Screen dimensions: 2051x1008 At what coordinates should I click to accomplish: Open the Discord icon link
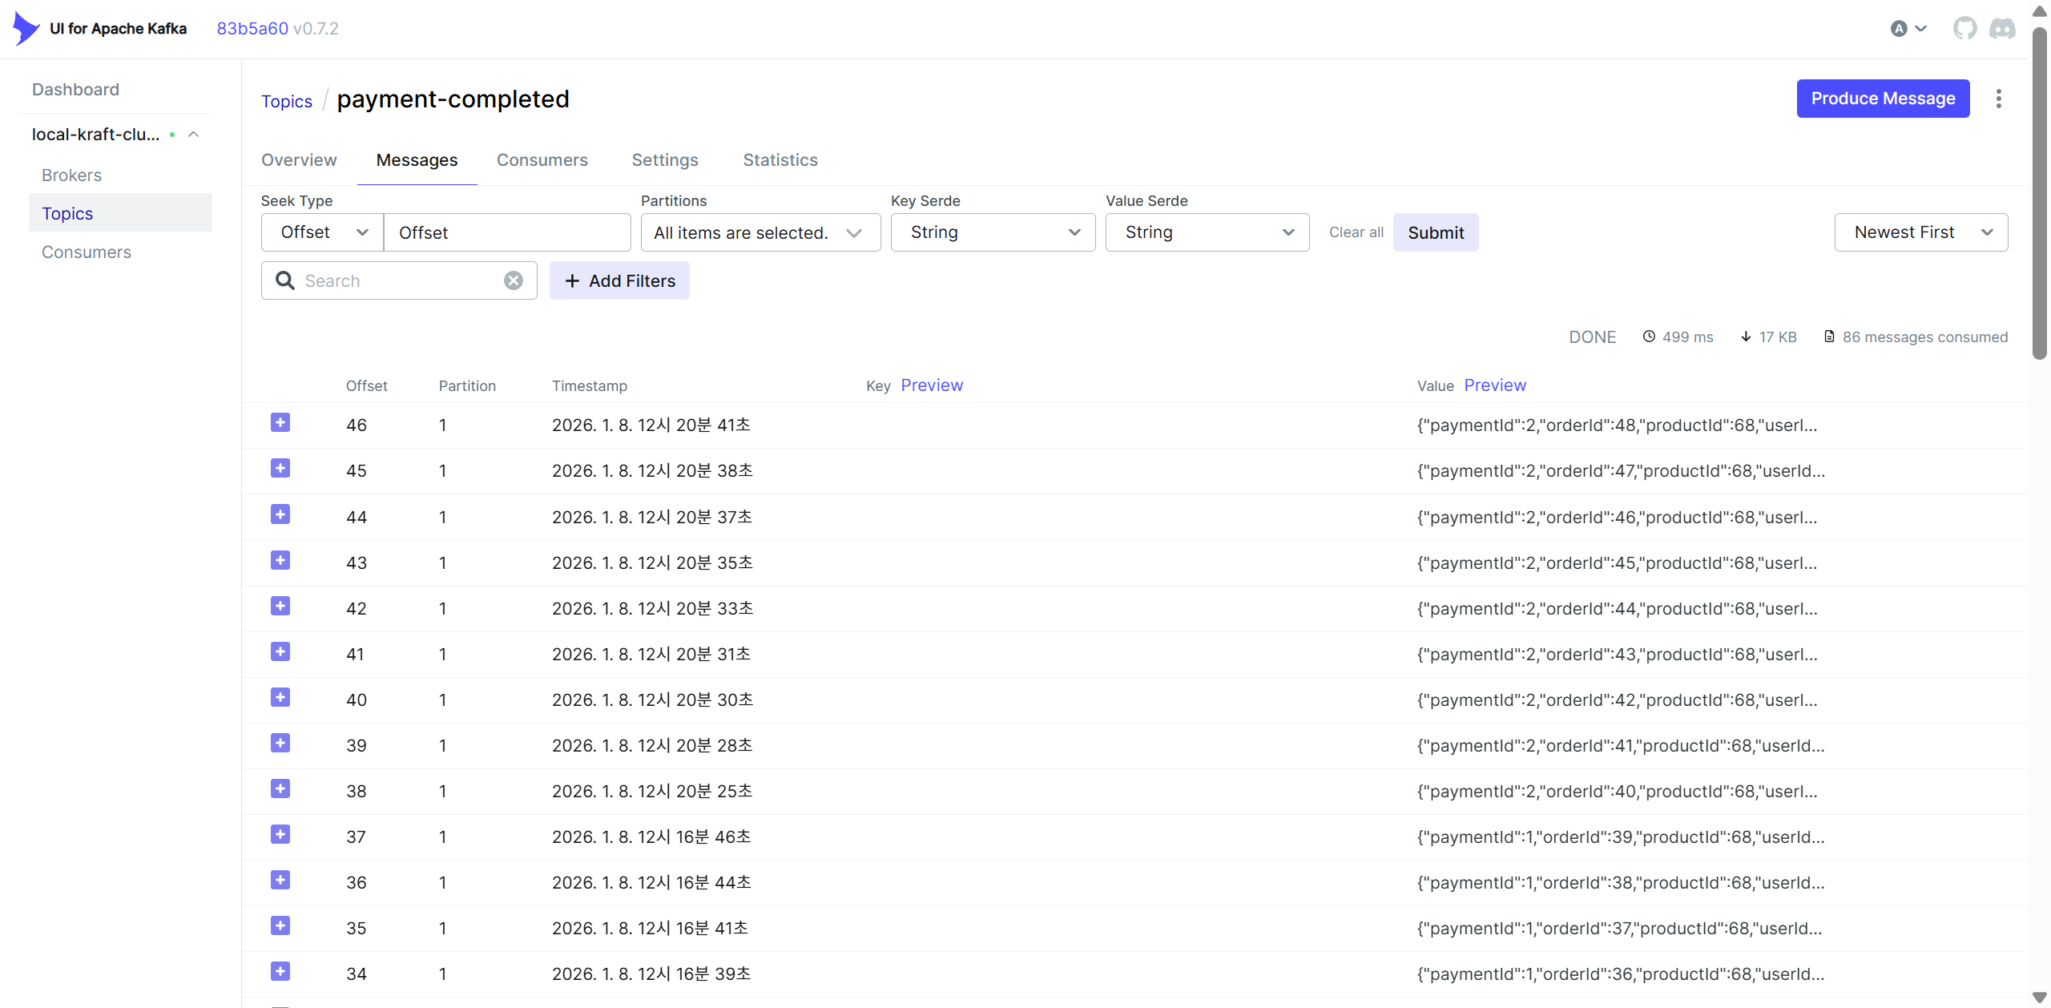[2002, 29]
